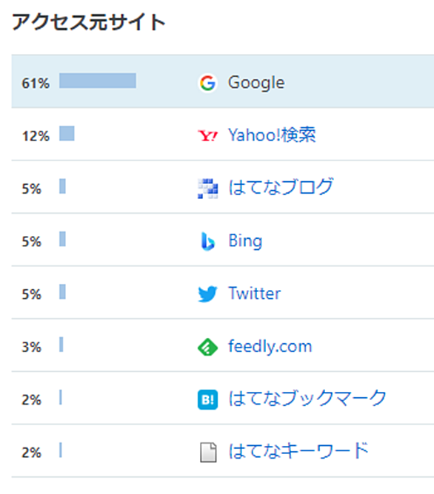This screenshot has height=494, width=434.
Task: Open the Yahoo!検索 link
Action: click(x=272, y=135)
